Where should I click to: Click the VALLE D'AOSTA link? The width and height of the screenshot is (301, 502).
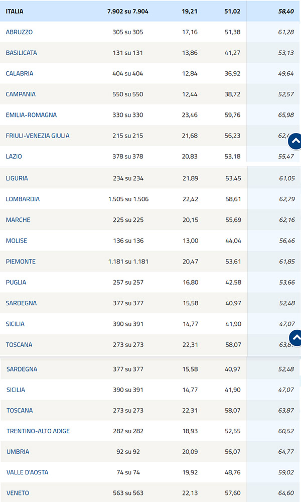pos(28,472)
